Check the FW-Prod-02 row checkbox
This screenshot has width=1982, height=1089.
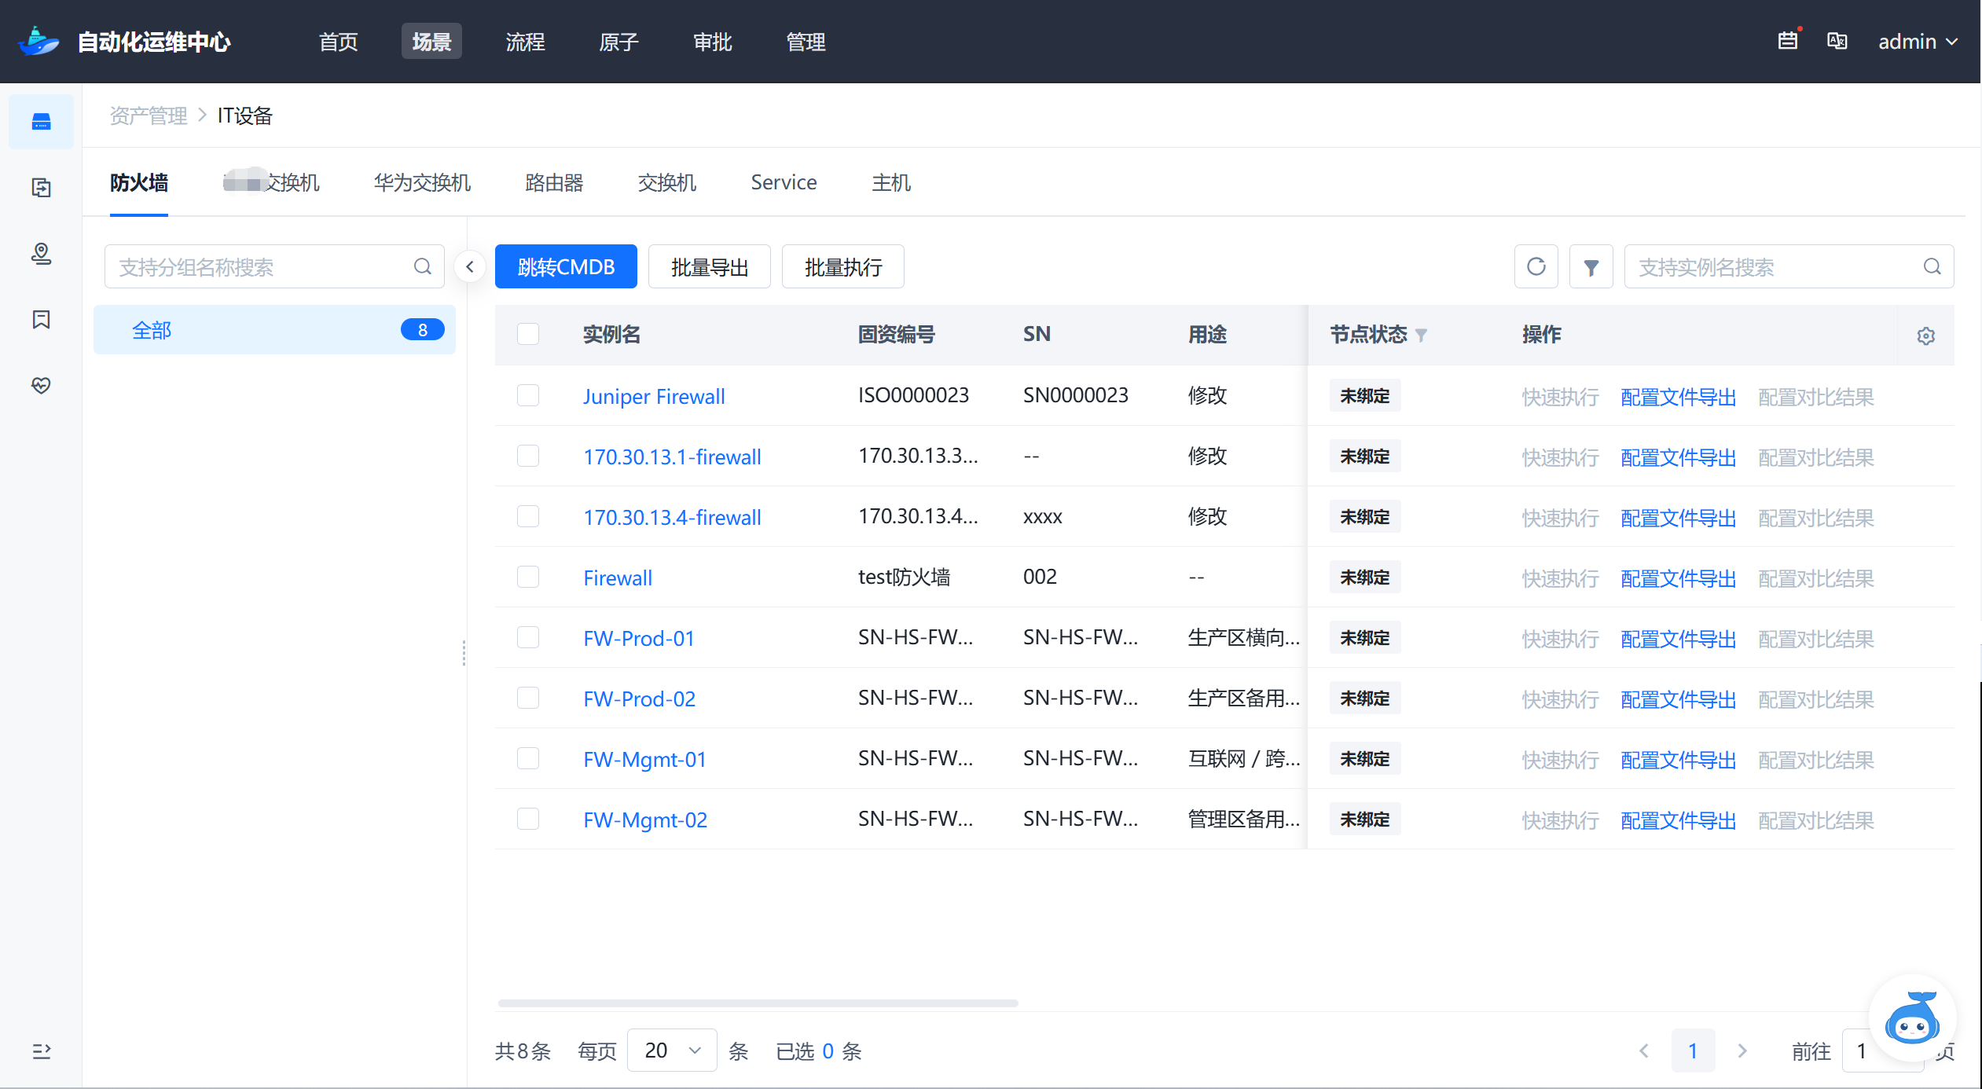coord(528,698)
